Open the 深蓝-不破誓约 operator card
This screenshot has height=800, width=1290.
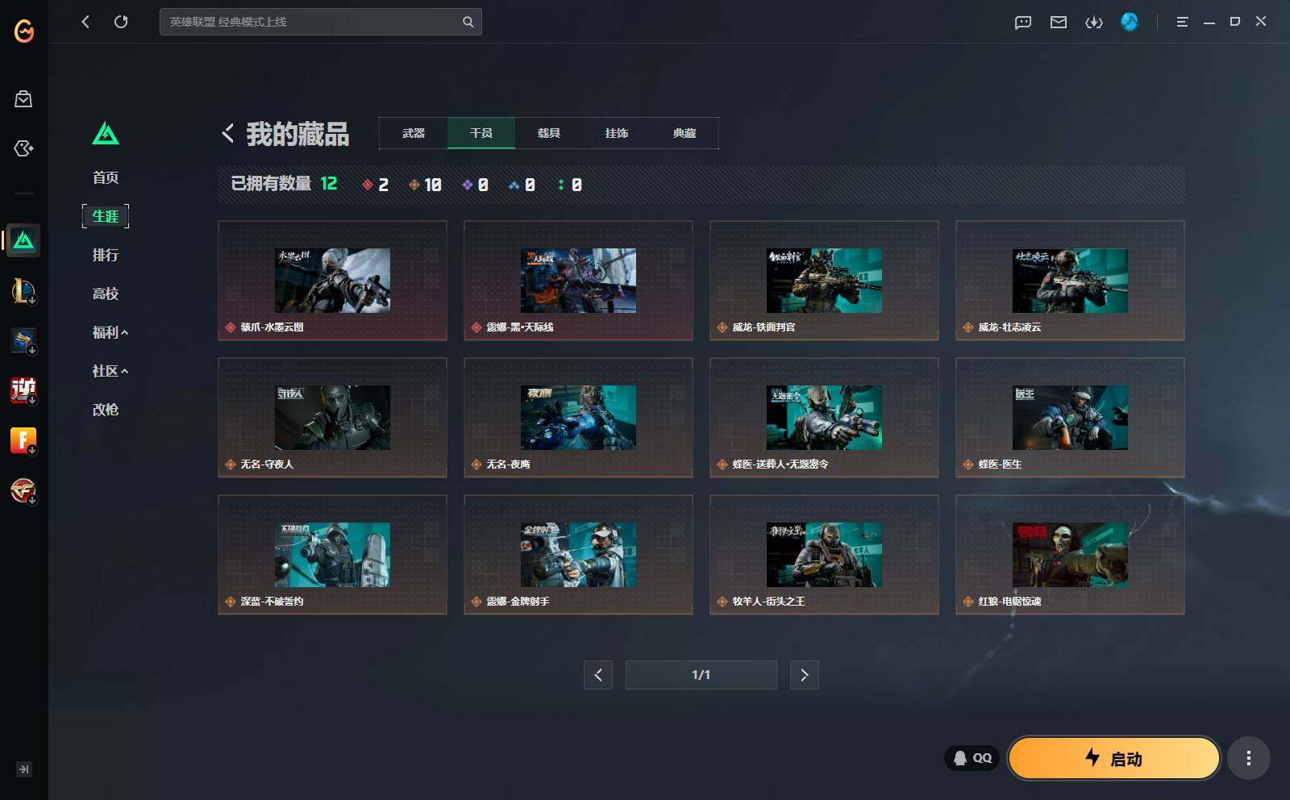tap(332, 555)
